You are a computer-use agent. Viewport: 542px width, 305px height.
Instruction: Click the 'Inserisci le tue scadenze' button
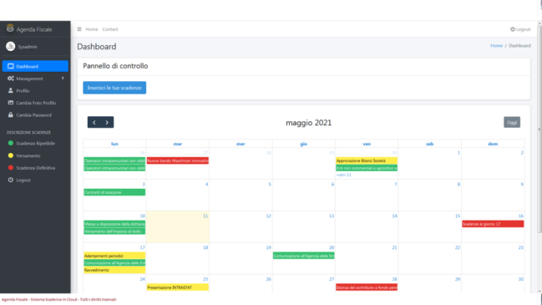pos(114,88)
